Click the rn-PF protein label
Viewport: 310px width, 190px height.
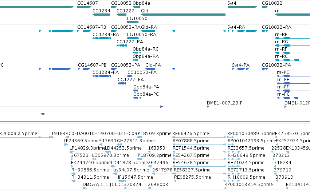(283, 87)
